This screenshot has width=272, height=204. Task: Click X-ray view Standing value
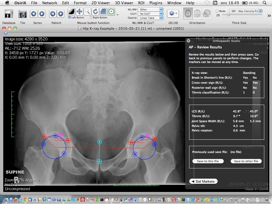pyautogui.click(x=249, y=73)
